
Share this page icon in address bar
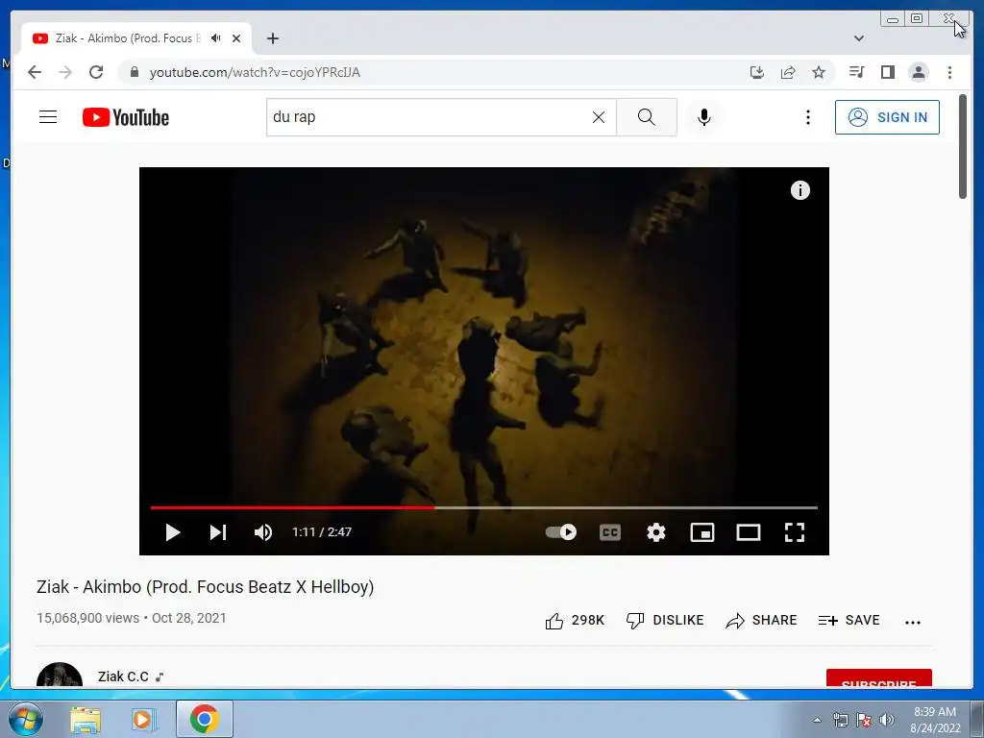click(x=788, y=72)
